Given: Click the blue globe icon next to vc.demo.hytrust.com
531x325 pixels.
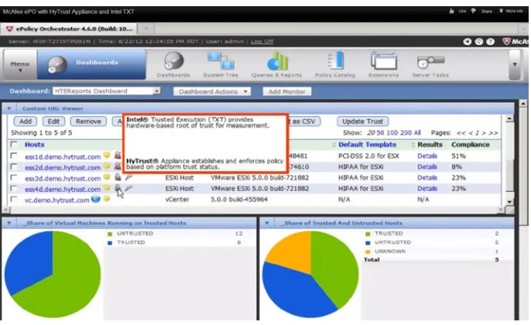Looking at the screenshot, I should point(96,199).
